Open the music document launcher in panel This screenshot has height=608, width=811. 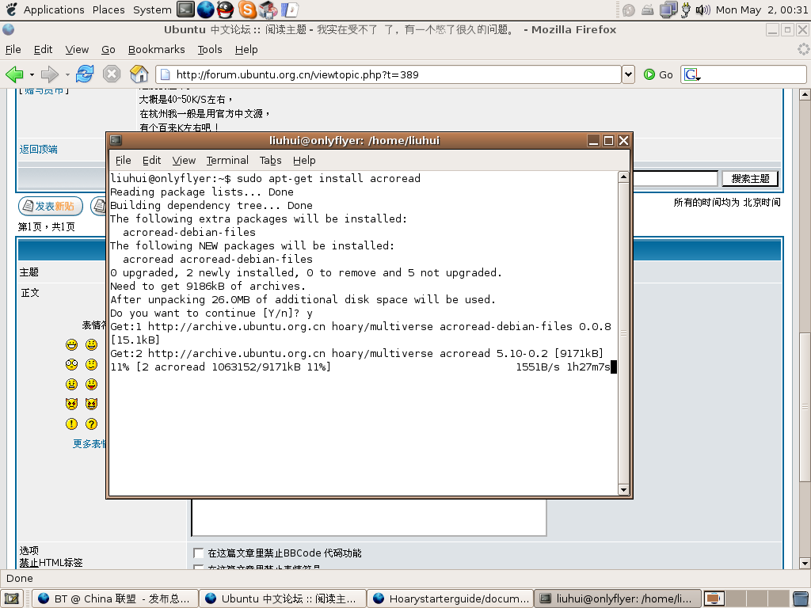pyautogui.click(x=290, y=9)
